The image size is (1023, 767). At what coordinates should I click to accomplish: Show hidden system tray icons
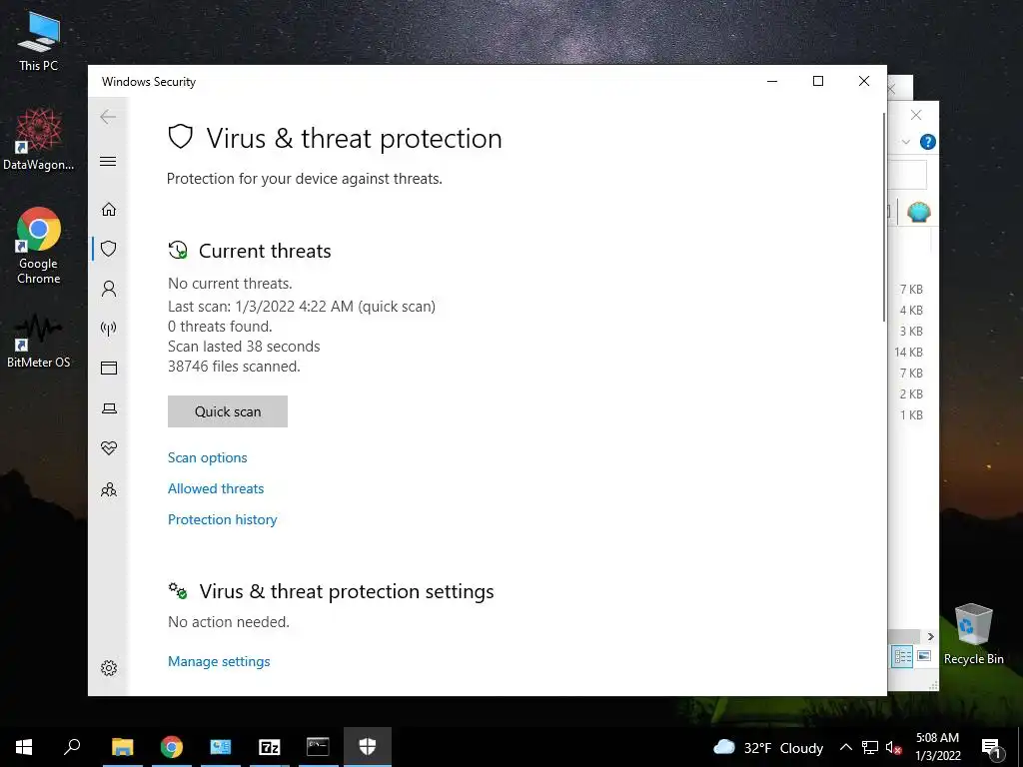(x=845, y=747)
